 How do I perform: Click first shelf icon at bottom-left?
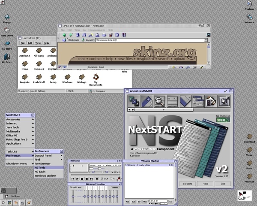click(x=3, y=203)
